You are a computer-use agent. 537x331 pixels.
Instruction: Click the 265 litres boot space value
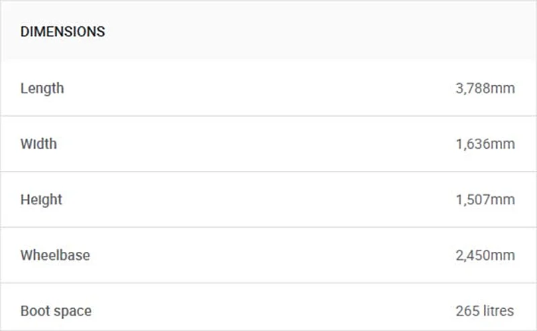485,311
